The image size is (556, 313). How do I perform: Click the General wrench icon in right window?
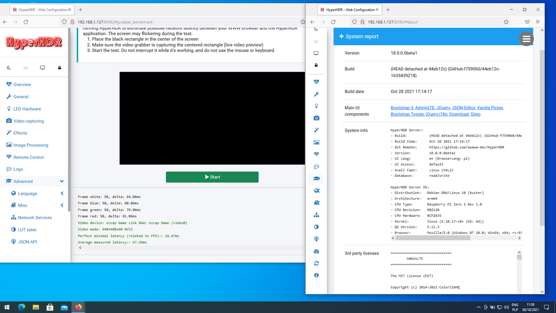click(x=316, y=94)
